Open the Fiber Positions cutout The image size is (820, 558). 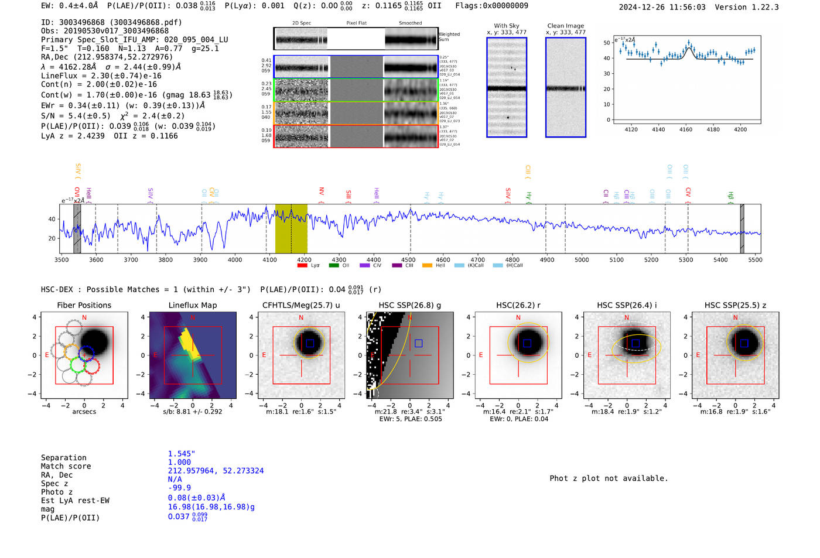[x=84, y=355]
